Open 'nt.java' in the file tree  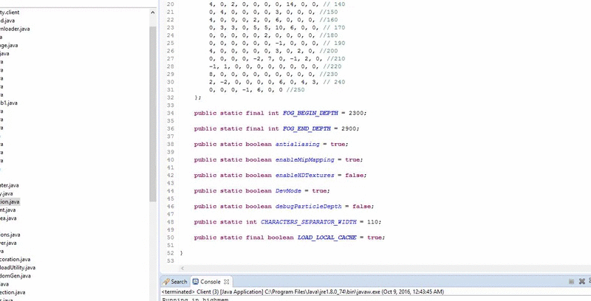pos(8,210)
